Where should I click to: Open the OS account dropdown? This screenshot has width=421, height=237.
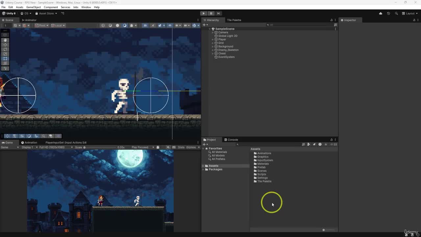[x=26, y=13]
